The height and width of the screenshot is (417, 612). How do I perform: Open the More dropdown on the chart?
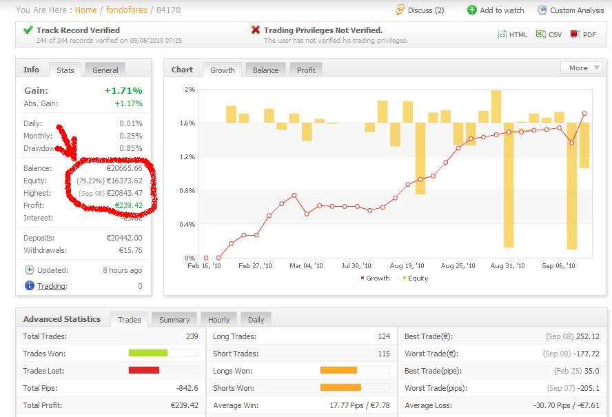point(582,68)
